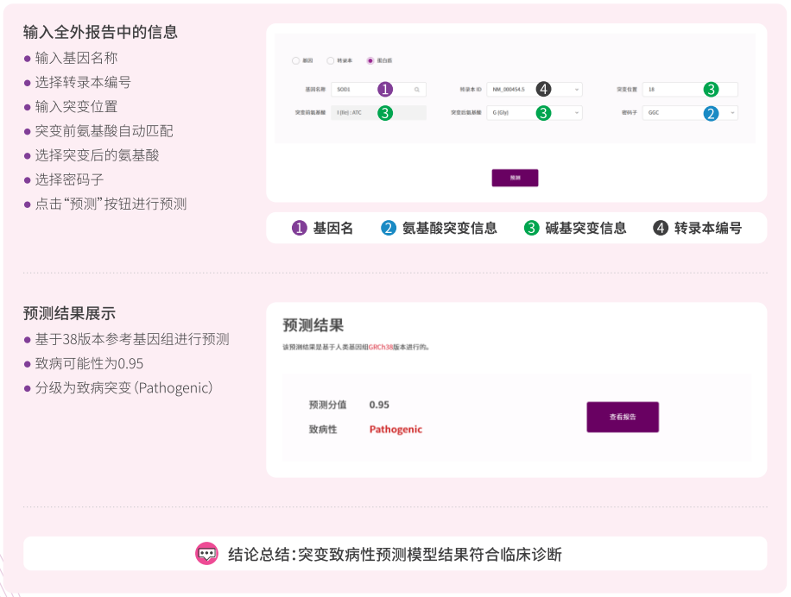Click the blue number 2 marker on codon field
The height and width of the screenshot is (597, 791).
(710, 113)
